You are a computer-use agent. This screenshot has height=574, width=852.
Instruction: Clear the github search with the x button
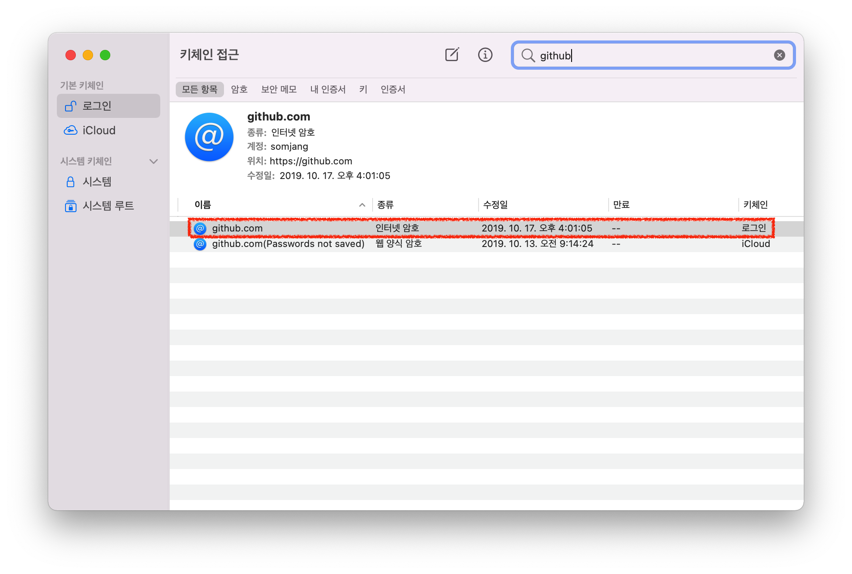pos(779,55)
